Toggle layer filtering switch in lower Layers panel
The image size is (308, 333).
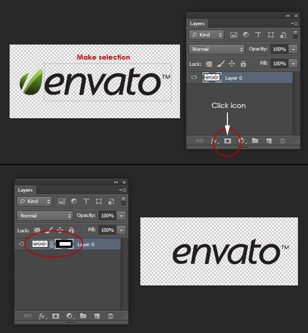pyautogui.click(x=123, y=201)
